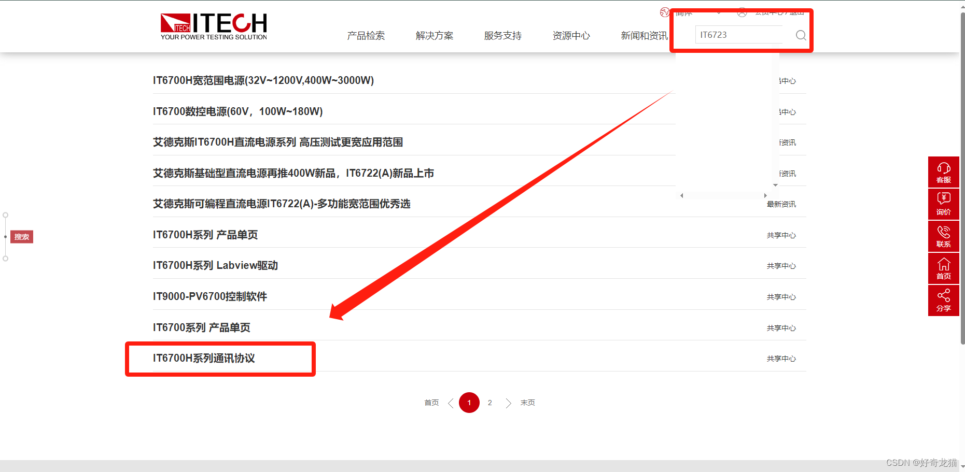Open IT6700H系列 产品单页 result
The width and height of the screenshot is (965, 472).
(205, 235)
